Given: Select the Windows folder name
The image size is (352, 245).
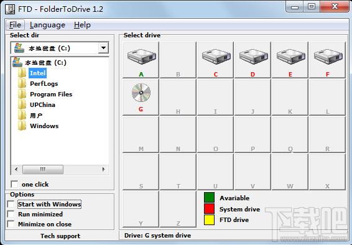Looking at the screenshot, I should coord(44,126).
